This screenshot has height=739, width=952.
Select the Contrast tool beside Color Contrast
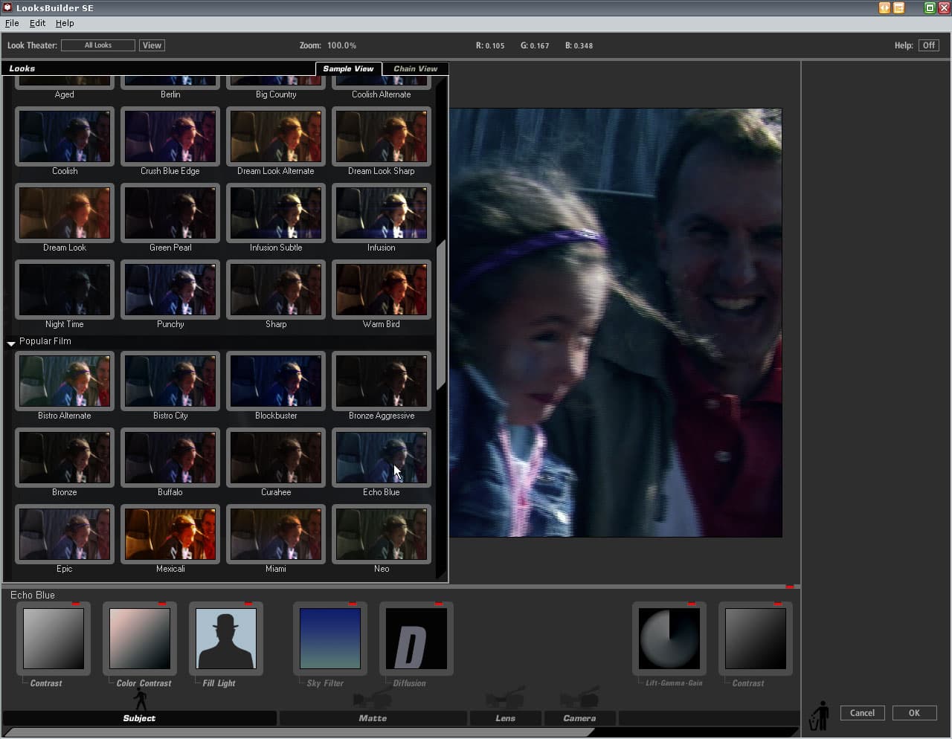pyautogui.click(x=54, y=639)
